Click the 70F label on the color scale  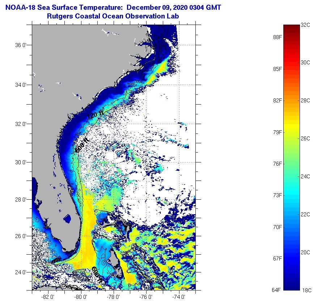278,227
